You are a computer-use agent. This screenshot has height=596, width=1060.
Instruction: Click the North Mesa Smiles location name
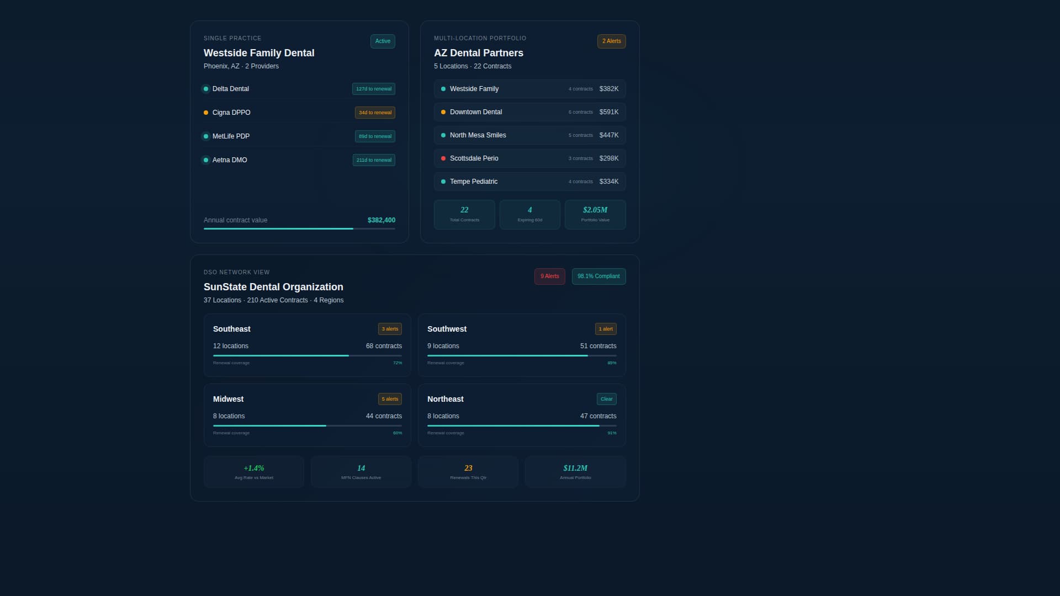[x=478, y=135]
